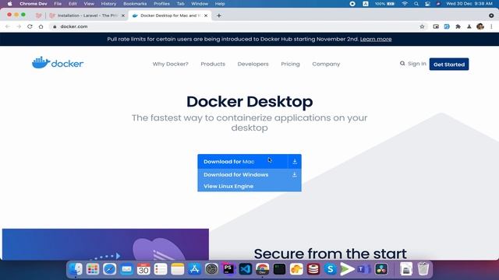Click the Sign In link
Image resolution: width=499 pixels, height=280 pixels.
[417, 64]
